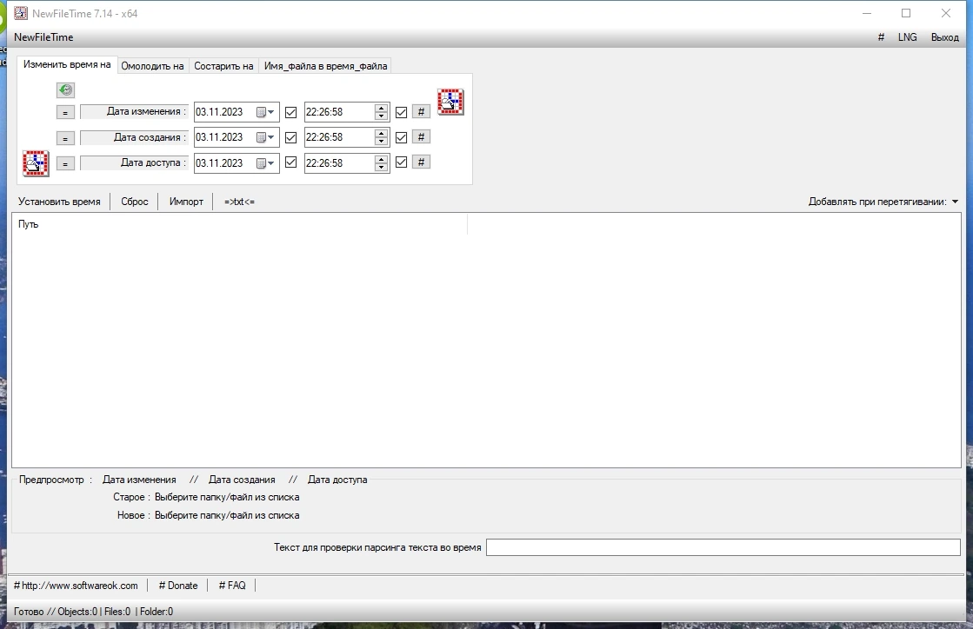Click the text parsing test input field
This screenshot has width=973, height=629.
(723, 547)
